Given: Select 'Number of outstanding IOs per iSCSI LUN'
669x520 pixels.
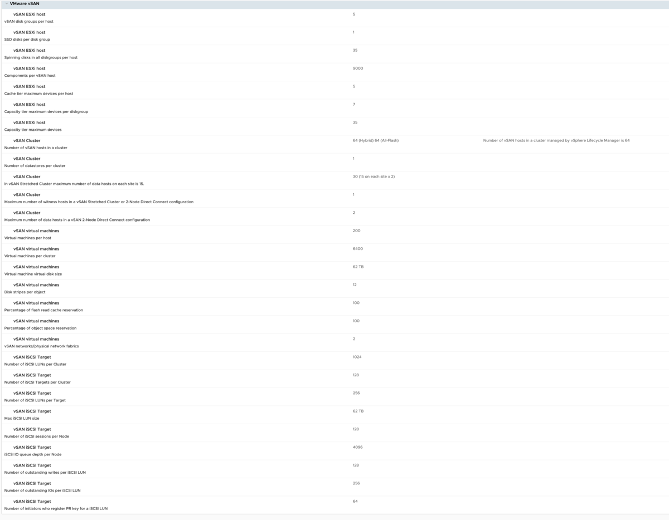Looking at the screenshot, I should click(x=42, y=490).
